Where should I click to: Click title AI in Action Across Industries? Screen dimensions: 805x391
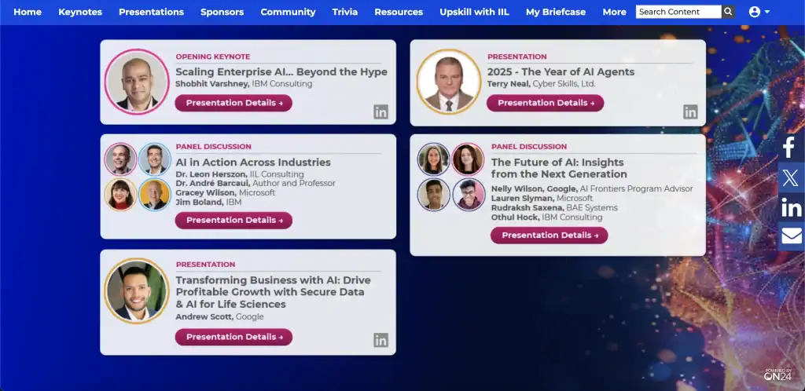(253, 163)
